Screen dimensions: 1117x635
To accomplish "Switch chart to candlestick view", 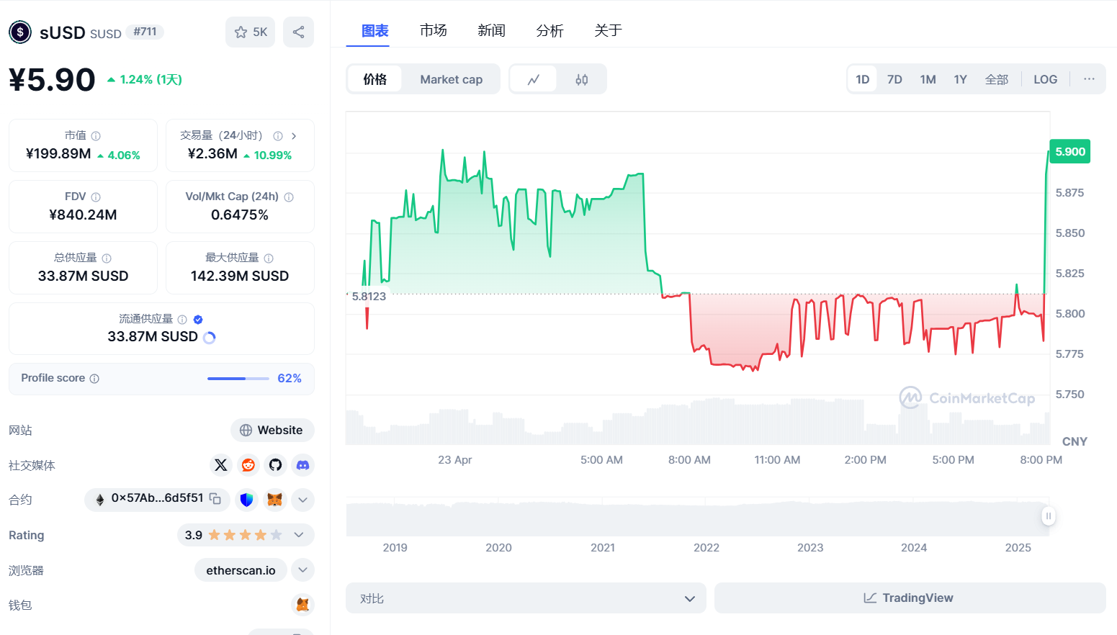I will click(581, 79).
